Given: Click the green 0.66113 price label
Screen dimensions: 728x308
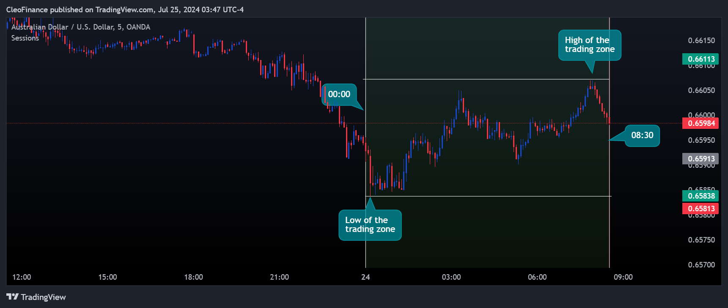Looking at the screenshot, I should [701, 59].
